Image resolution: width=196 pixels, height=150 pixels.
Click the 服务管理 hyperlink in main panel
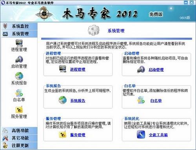(78, 135)
